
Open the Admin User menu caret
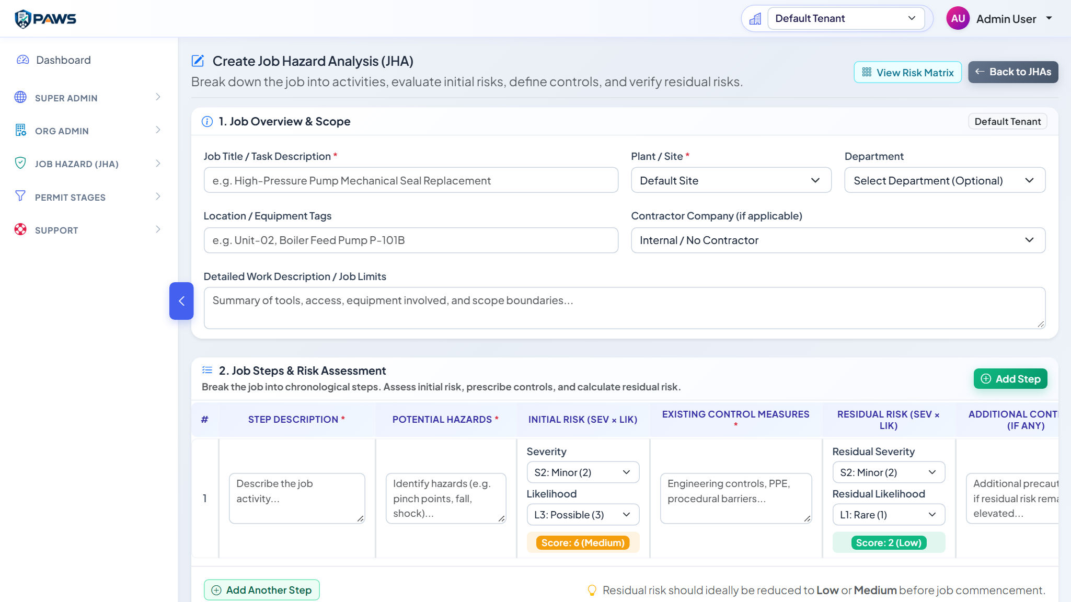(x=1049, y=18)
